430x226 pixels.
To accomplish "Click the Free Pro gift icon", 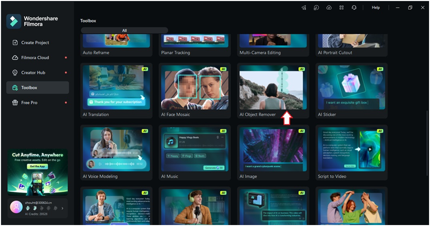I will 15,103.
